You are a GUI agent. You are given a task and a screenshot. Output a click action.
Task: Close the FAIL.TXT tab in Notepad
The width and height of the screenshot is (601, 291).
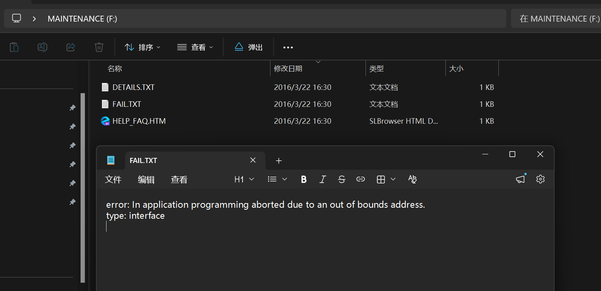[253, 160]
